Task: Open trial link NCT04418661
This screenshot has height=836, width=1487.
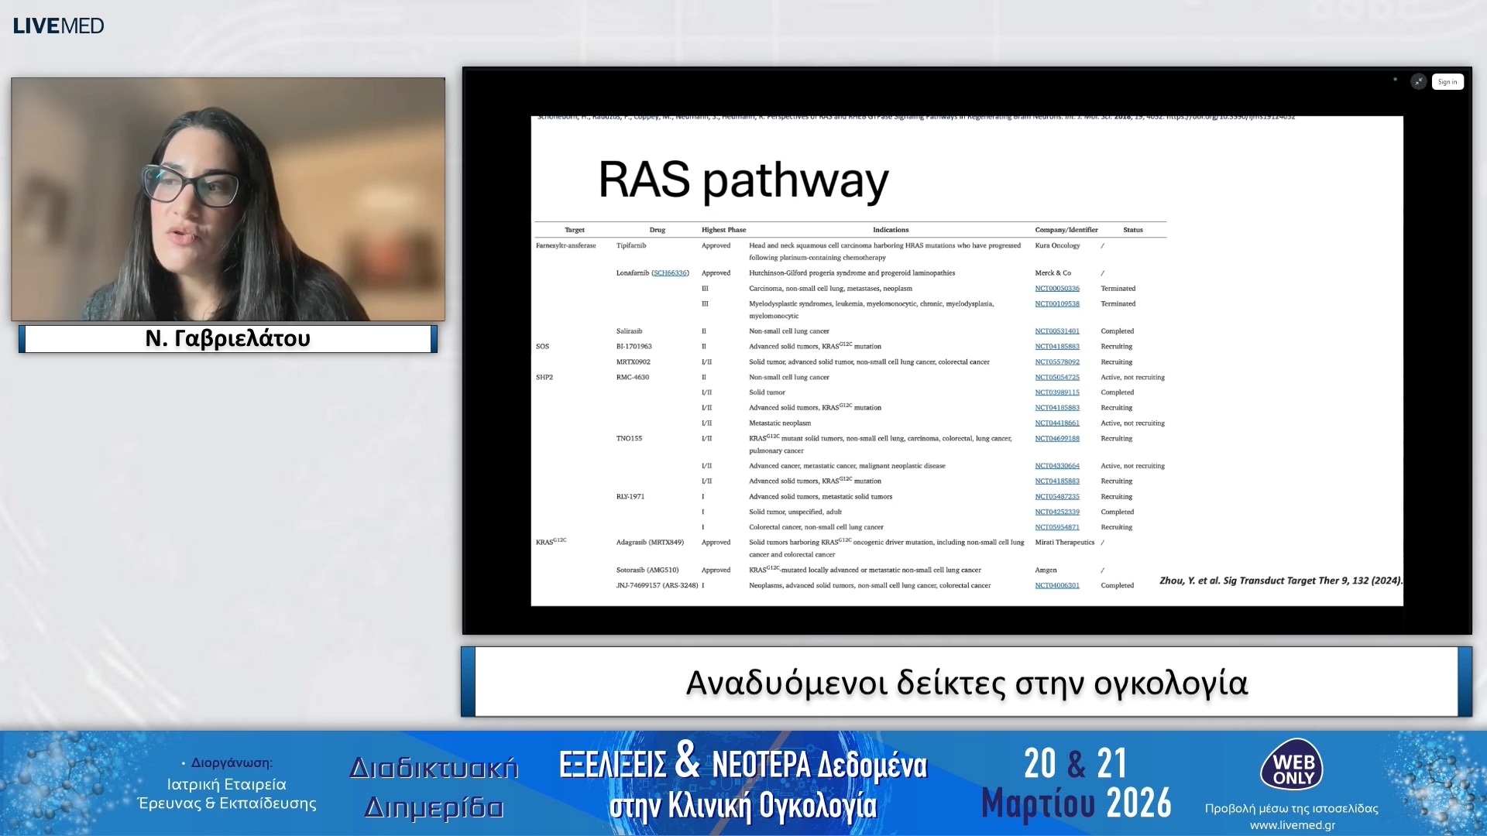Action: [1056, 423]
